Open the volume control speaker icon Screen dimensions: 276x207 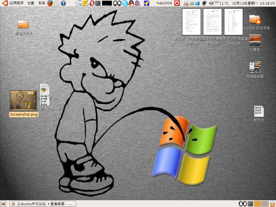click(211, 3)
